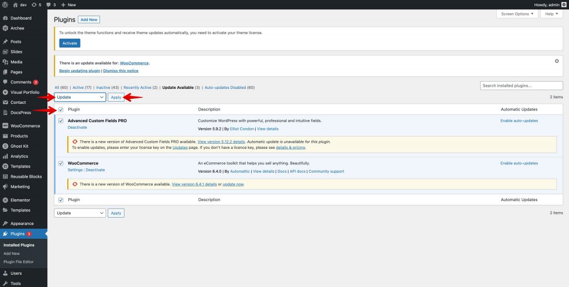
Task: Click Begin updating plugin link
Action: click(79, 71)
